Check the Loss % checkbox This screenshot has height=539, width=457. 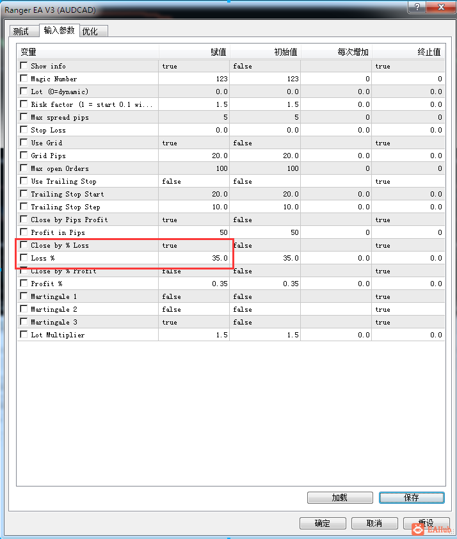point(24,257)
